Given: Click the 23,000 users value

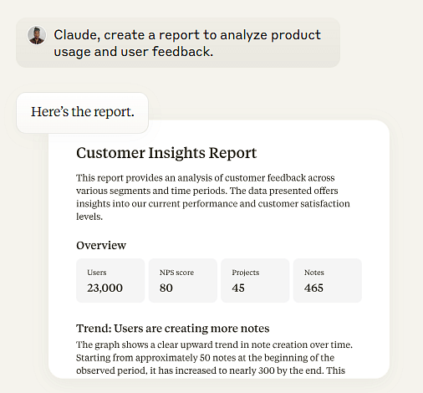Looking at the screenshot, I should (x=104, y=288).
